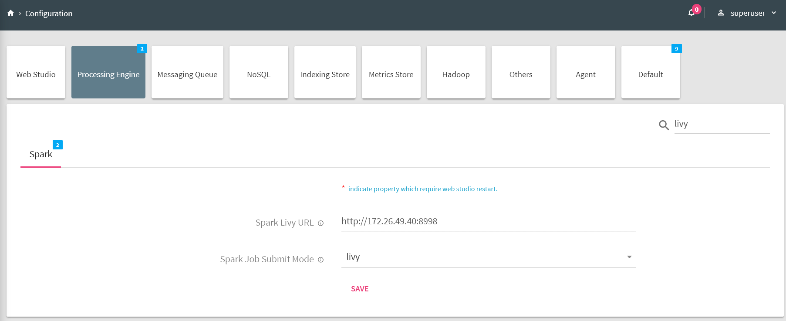
Task: Click the superuser profile icon
Action: [721, 13]
